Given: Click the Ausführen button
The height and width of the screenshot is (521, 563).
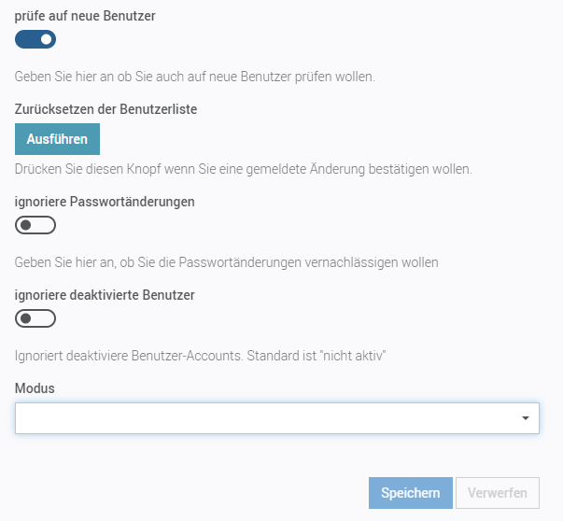Looking at the screenshot, I should click(x=57, y=139).
